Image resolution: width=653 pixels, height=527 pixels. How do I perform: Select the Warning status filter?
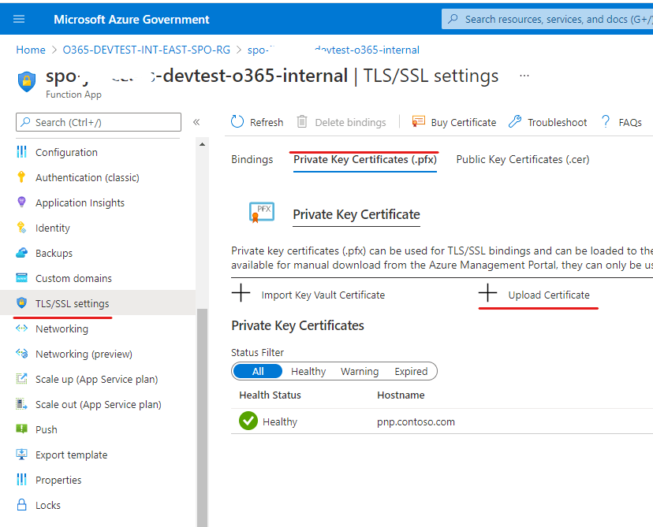click(x=360, y=371)
